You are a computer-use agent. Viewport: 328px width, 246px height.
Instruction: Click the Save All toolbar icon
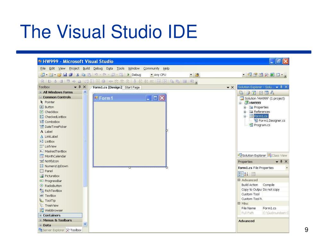pyautogui.click(x=70, y=75)
